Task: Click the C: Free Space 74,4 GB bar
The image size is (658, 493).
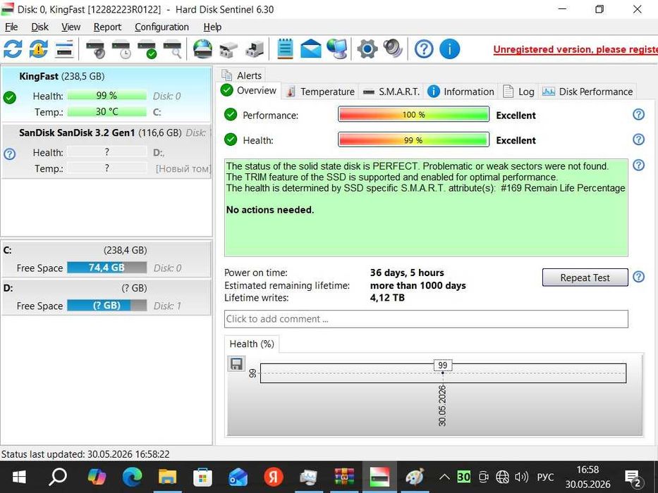Action: [106, 268]
